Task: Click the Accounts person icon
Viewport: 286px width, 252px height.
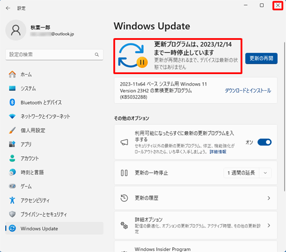Action: [x=12, y=158]
